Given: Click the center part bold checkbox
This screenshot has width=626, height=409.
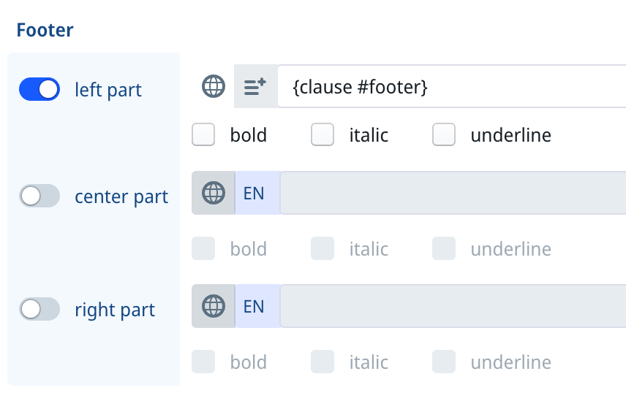Looking at the screenshot, I should [203, 248].
